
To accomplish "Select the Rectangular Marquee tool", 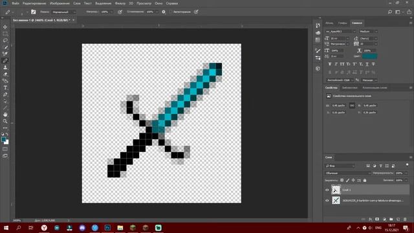I will click(5, 34).
